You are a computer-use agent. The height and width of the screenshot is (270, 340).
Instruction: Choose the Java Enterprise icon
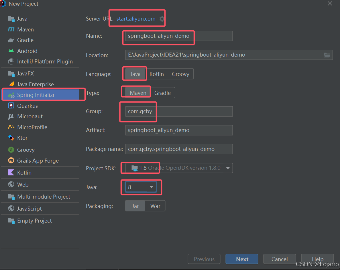pos(11,84)
